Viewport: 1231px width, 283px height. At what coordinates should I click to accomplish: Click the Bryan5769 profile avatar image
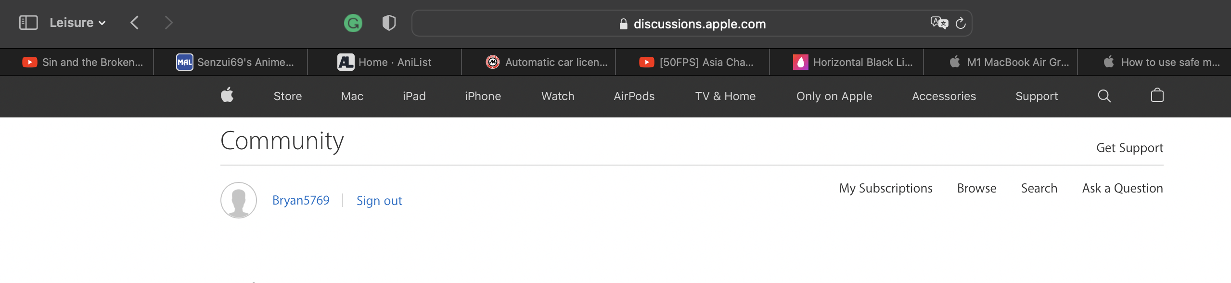coord(240,199)
